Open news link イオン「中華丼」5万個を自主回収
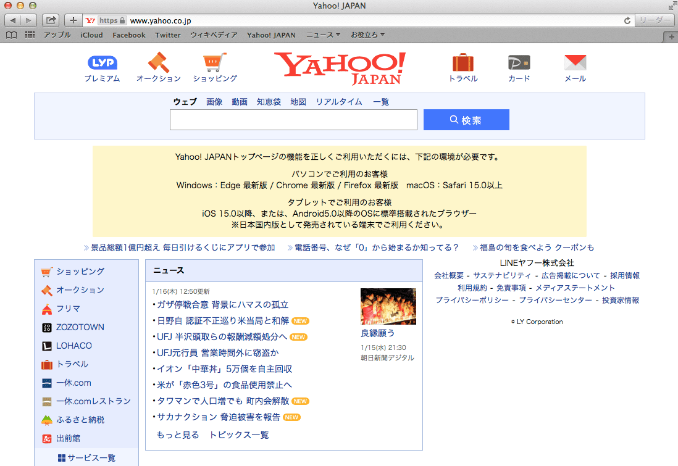The image size is (678, 466). click(224, 368)
